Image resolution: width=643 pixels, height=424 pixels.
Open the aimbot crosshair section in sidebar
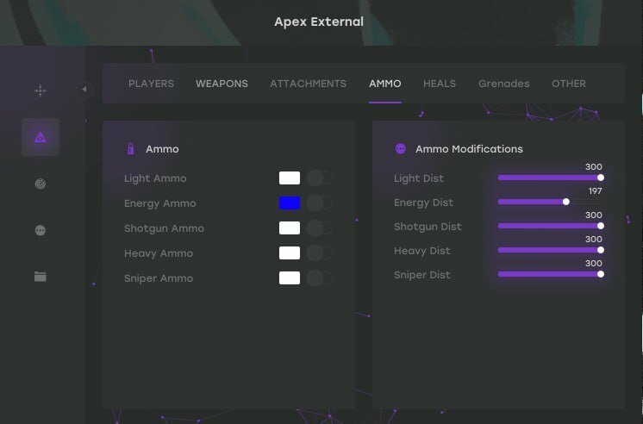tap(41, 90)
